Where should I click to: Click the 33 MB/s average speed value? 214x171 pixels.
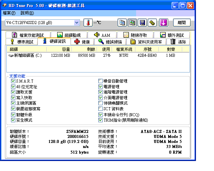coord(174,147)
